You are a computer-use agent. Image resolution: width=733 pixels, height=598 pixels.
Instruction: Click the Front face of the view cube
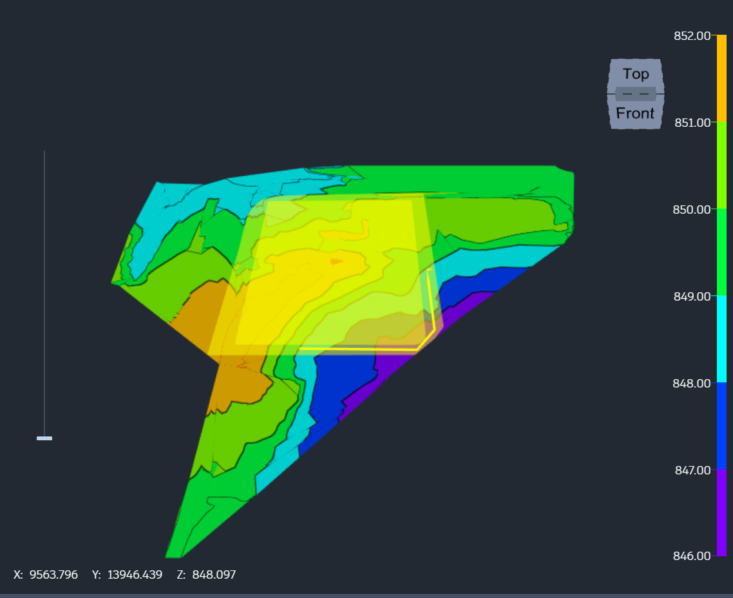point(634,113)
